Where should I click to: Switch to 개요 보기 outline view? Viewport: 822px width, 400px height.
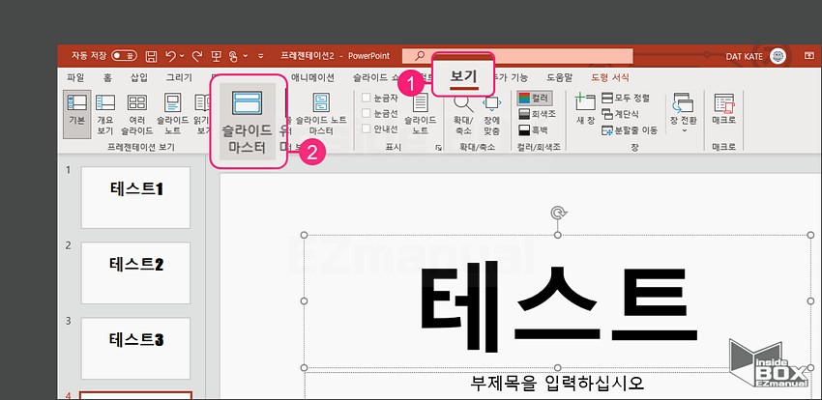(105, 114)
